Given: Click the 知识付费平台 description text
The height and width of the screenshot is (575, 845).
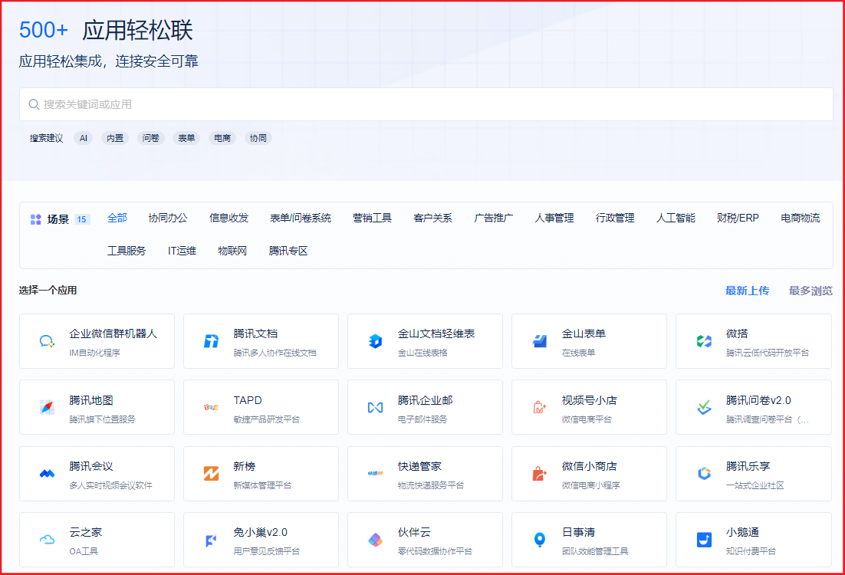Looking at the screenshot, I should (751, 551).
